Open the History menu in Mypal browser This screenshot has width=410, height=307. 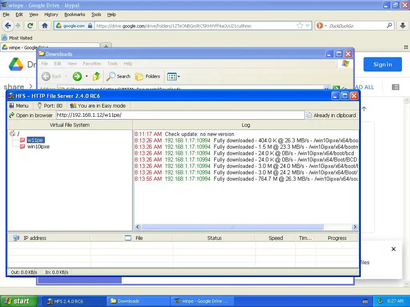[51, 15]
